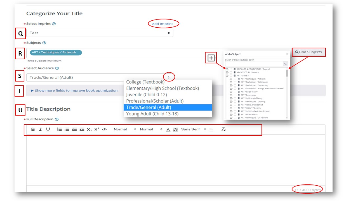Close the Add a Subject dialog

(287, 54)
